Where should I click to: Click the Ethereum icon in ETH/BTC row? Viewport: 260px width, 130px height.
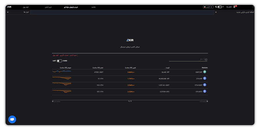click(205, 91)
